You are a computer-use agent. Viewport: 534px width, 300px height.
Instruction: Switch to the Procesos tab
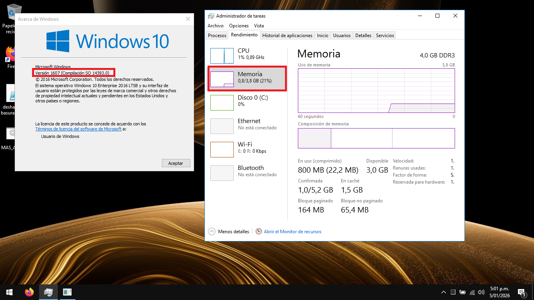pyautogui.click(x=217, y=36)
